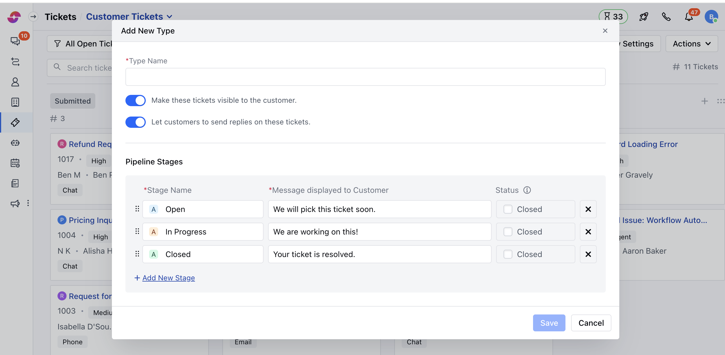
Task: Click the Add New Stage link
Action: point(168,278)
